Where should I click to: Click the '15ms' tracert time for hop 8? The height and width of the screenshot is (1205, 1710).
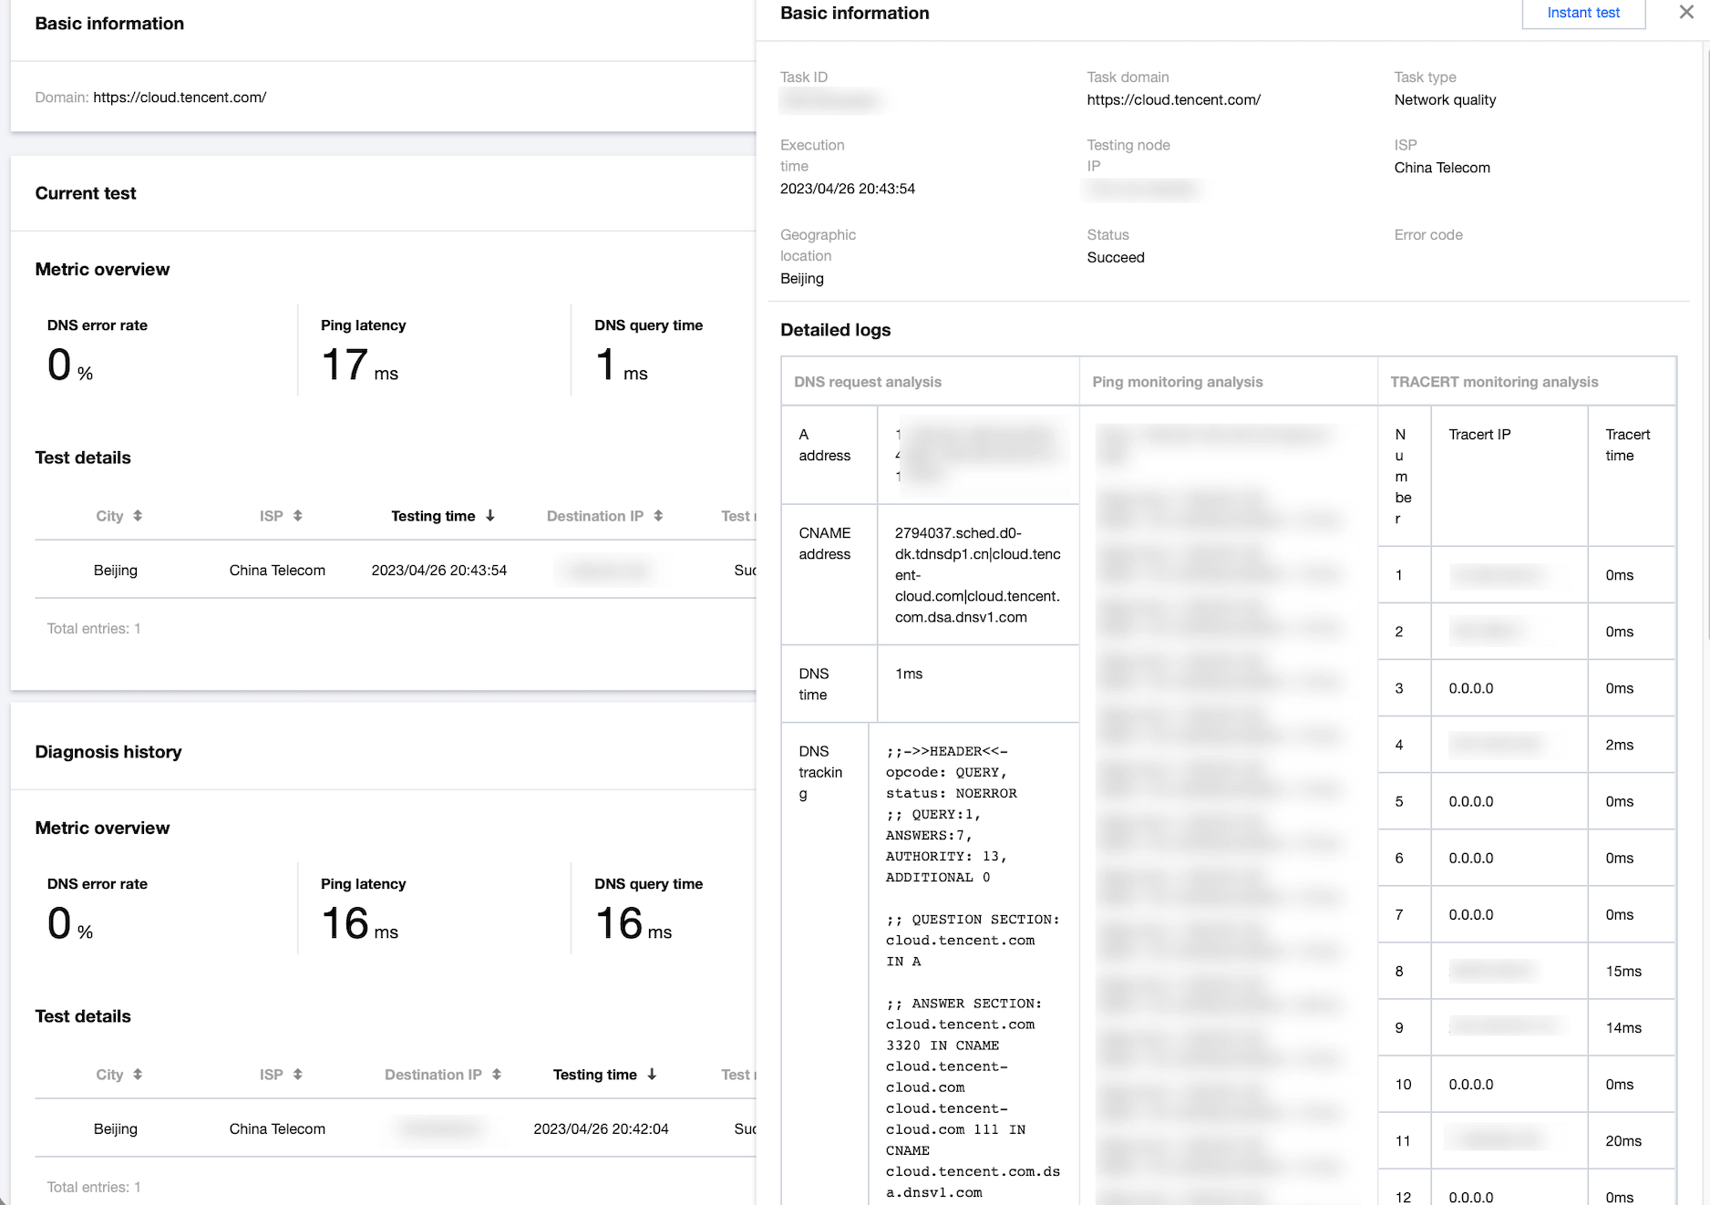pyautogui.click(x=1623, y=972)
